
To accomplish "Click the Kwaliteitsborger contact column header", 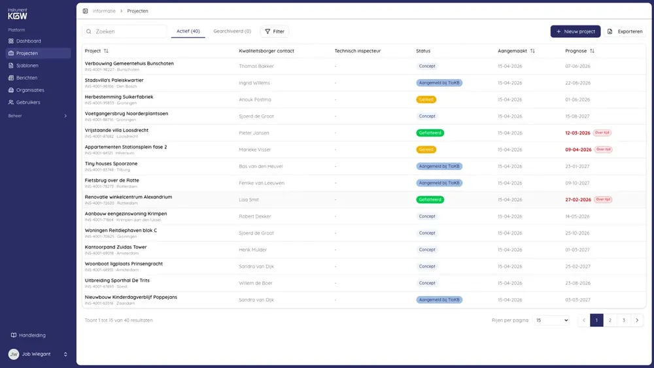I will [266, 51].
